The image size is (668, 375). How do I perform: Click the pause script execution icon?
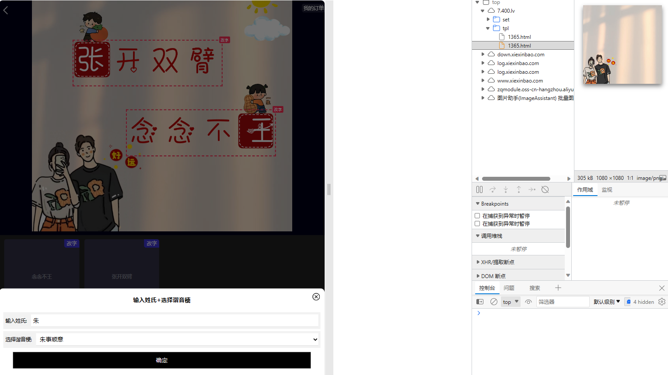coord(479,189)
